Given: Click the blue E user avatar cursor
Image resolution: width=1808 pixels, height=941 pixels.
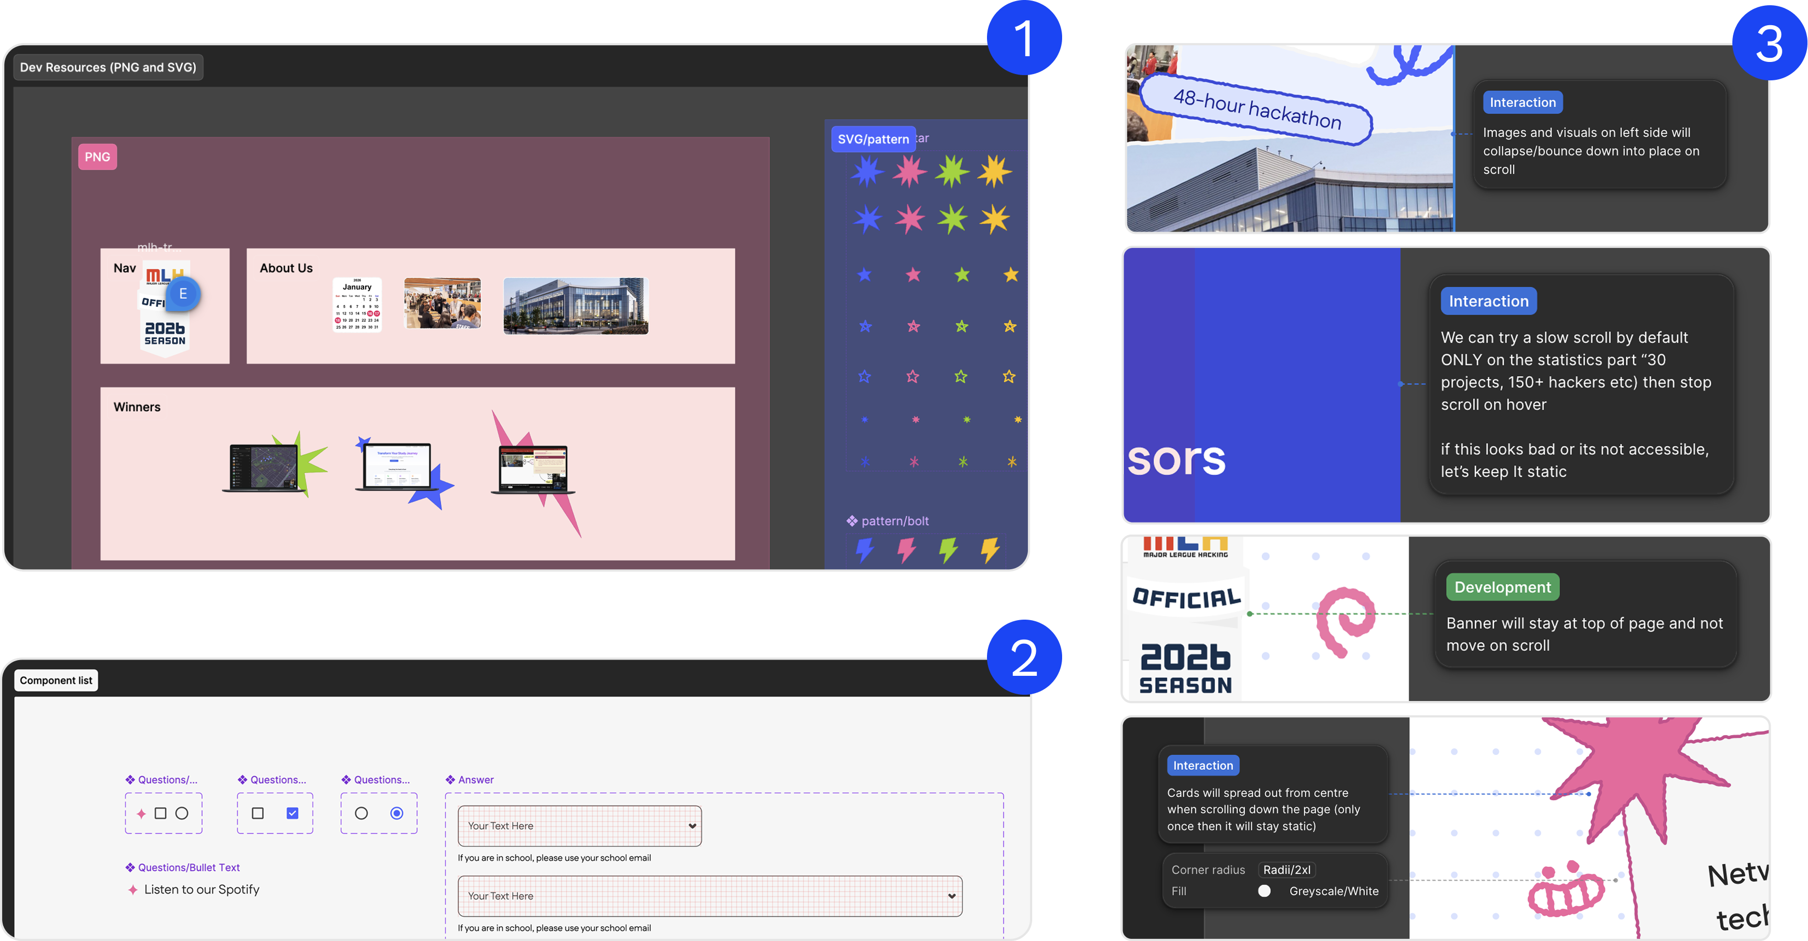Looking at the screenshot, I should tap(183, 294).
